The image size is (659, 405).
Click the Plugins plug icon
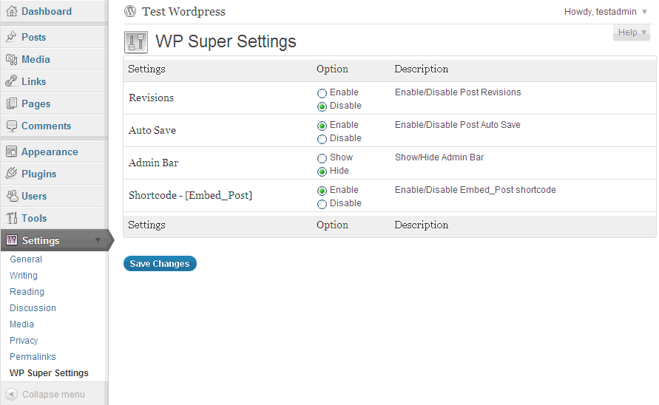pyautogui.click(x=11, y=174)
